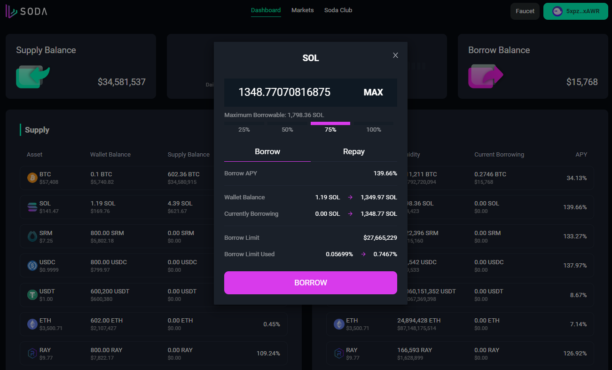Image resolution: width=612 pixels, height=370 pixels.
Task: Click the 0.45% ETH supply APY
Action: [272, 324]
